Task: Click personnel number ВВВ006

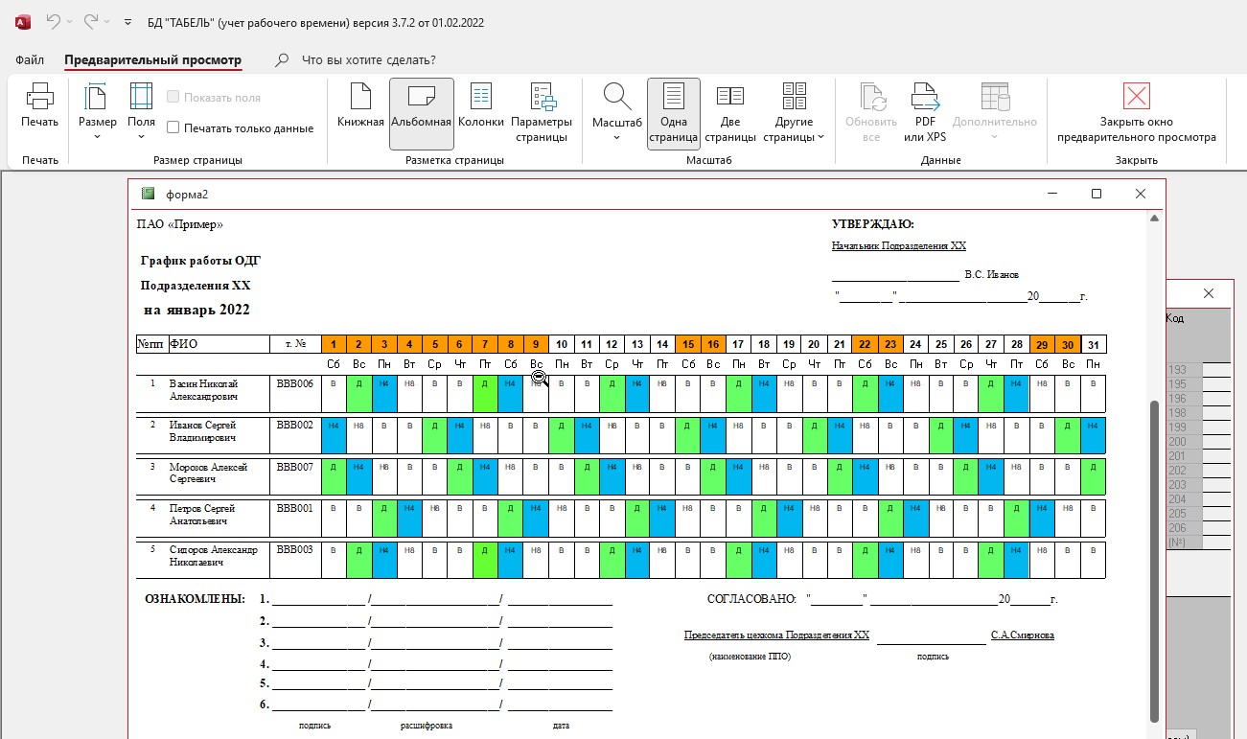Action: pyautogui.click(x=294, y=383)
